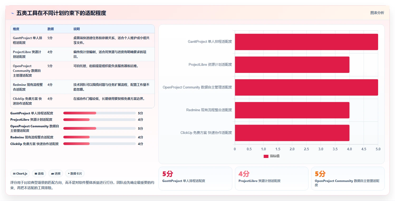Click the 进度 tag
Viewport: 395px width, 201px height.
56,174
